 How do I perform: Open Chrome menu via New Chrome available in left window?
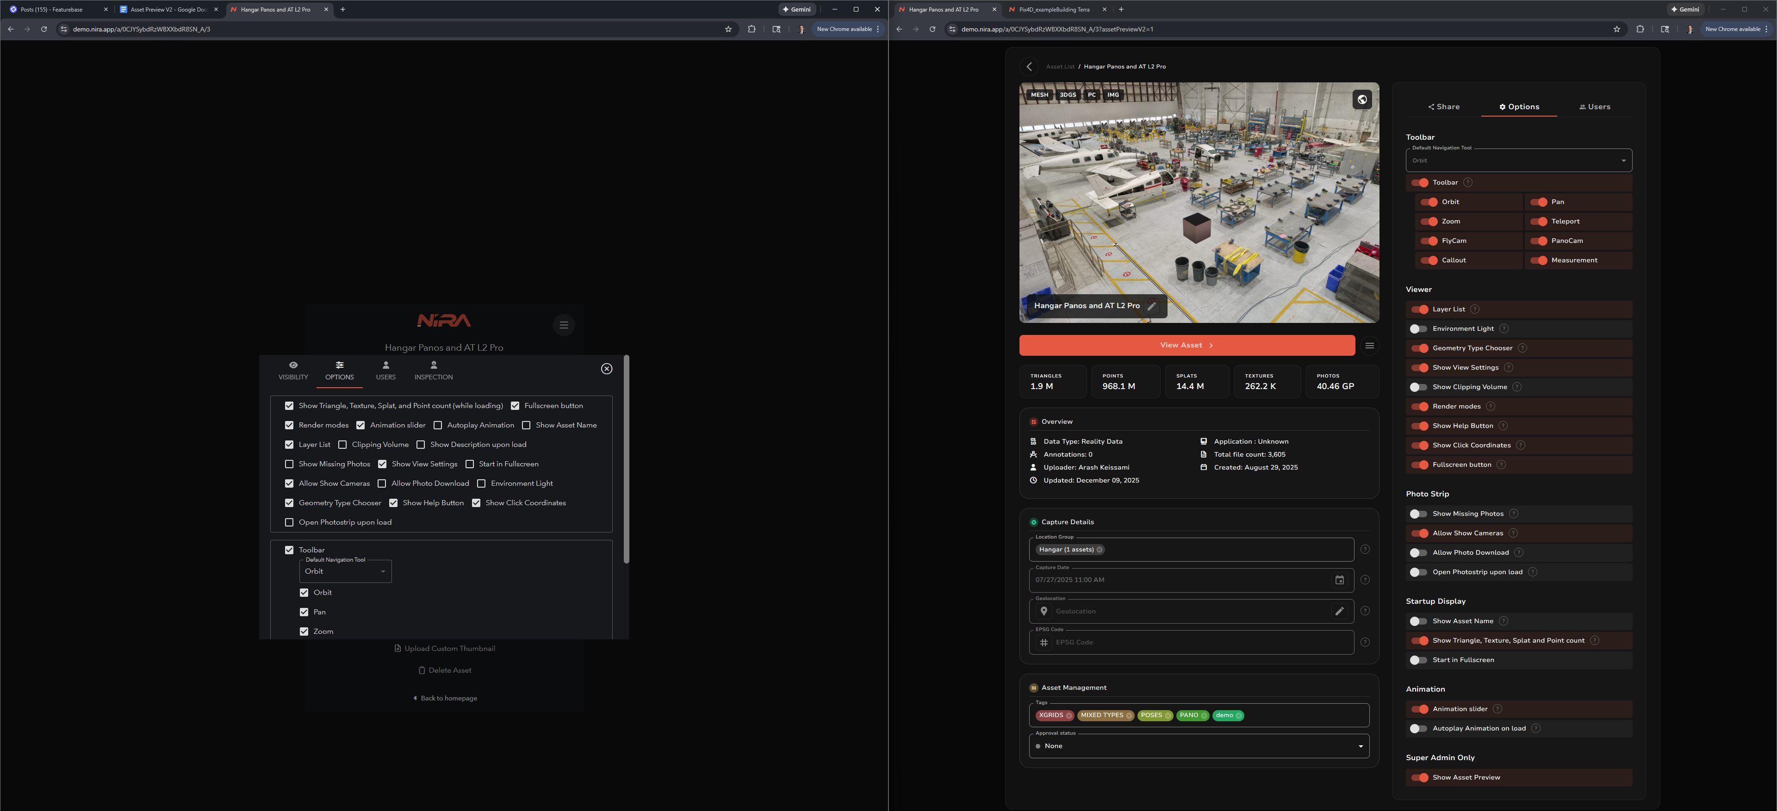[848, 29]
